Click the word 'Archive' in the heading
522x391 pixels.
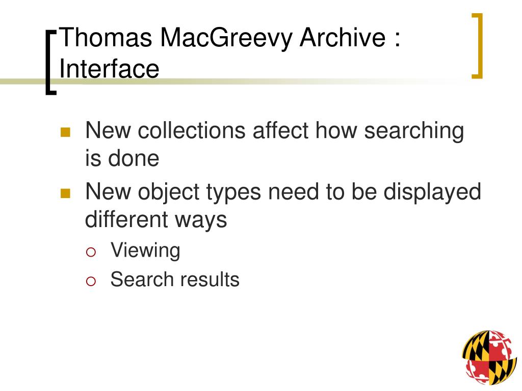[343, 37]
